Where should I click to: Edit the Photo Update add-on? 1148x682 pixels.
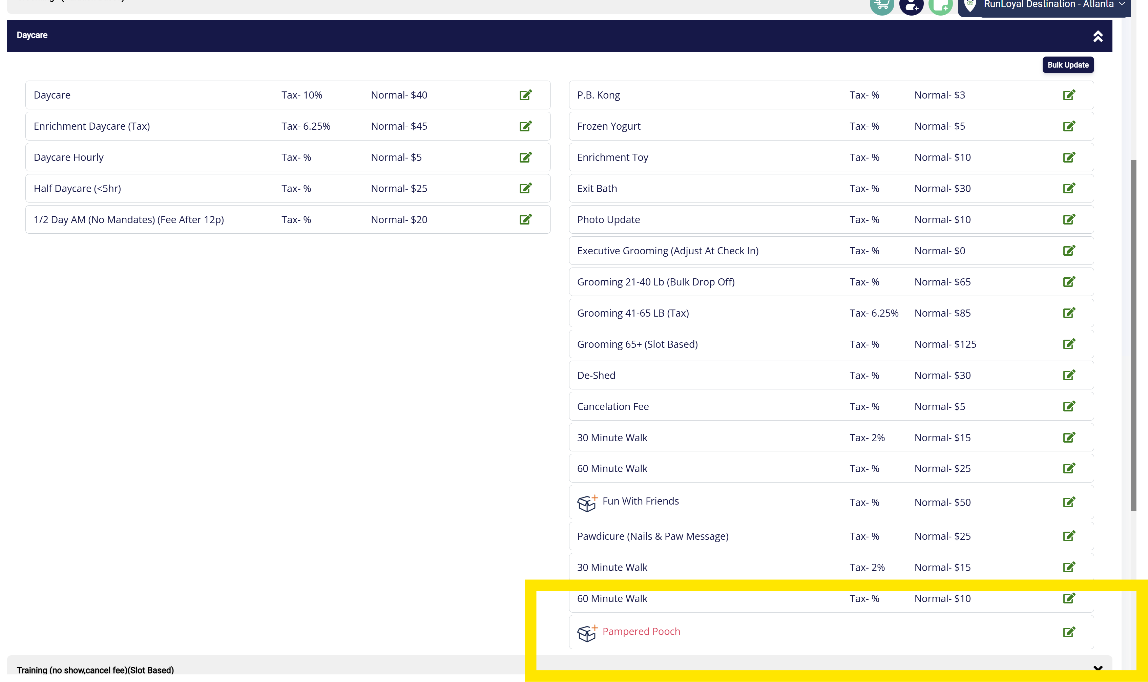pyautogui.click(x=1069, y=220)
